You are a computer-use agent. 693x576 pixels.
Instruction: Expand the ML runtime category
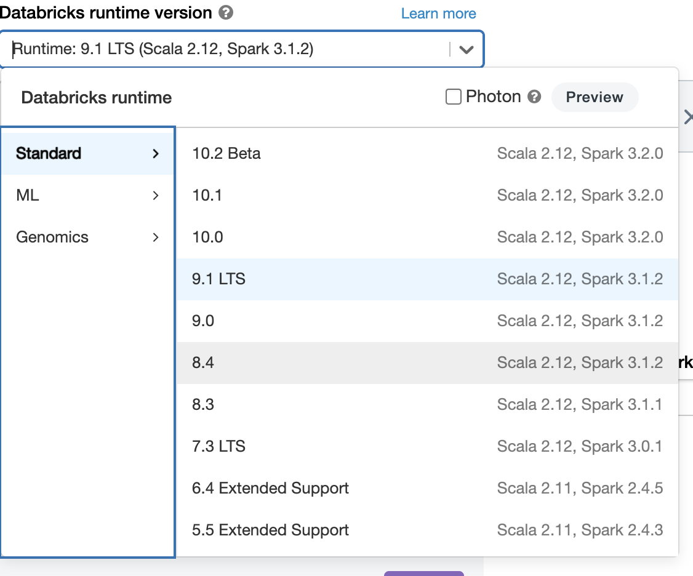pos(88,195)
